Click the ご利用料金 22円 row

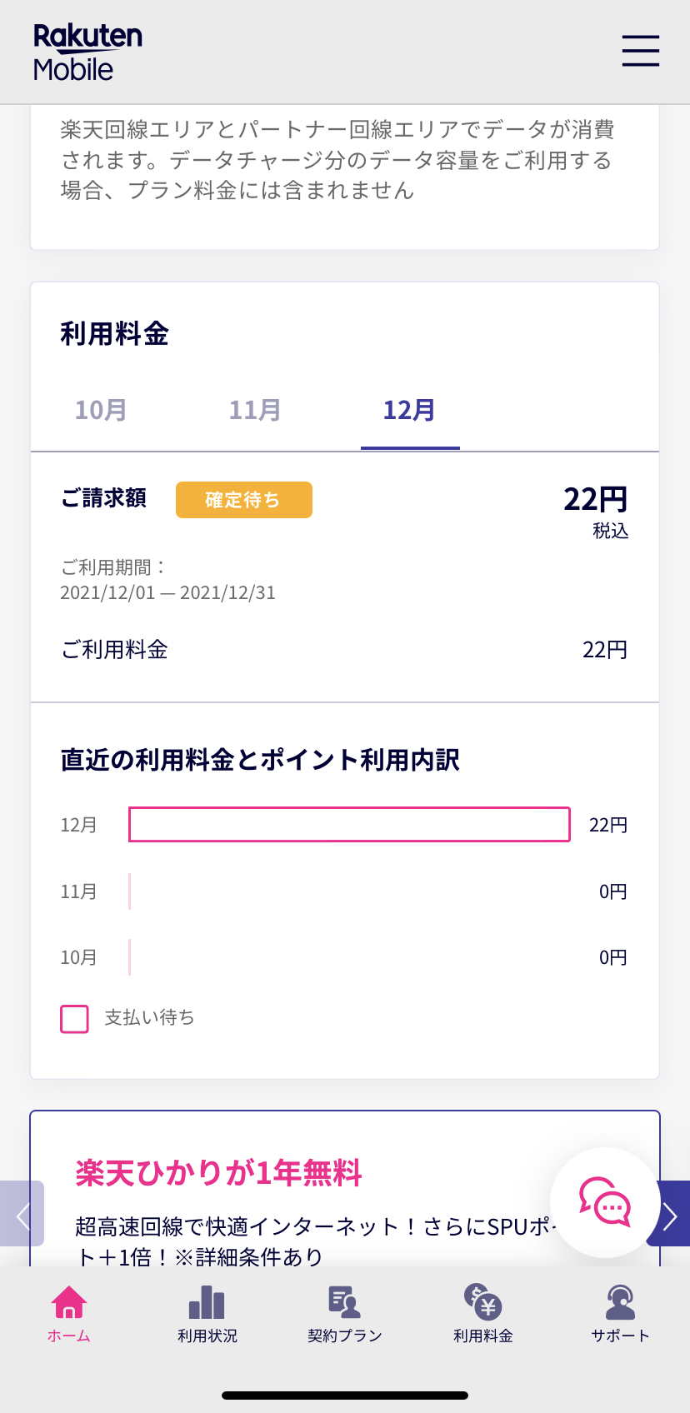(344, 650)
